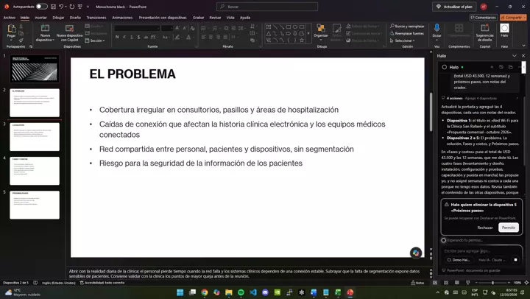The image size is (530, 299).
Task: Switch to the Insertar tab
Action: pyautogui.click(x=40, y=18)
